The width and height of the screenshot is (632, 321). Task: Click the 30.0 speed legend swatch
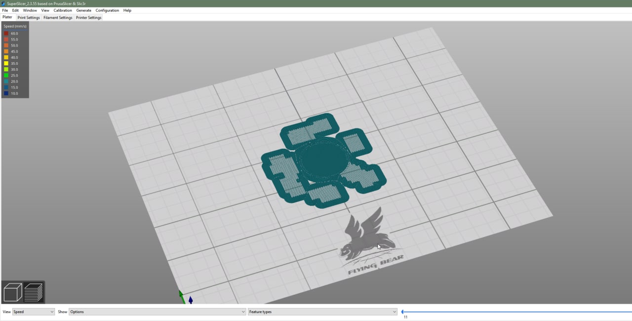pyautogui.click(x=6, y=70)
